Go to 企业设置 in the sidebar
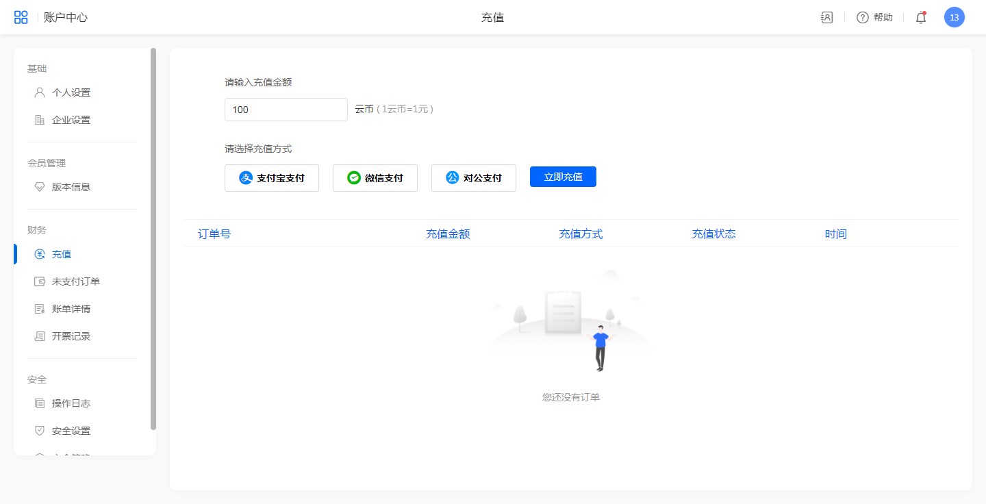Viewport: 986px width, 504px height. pyautogui.click(x=71, y=120)
